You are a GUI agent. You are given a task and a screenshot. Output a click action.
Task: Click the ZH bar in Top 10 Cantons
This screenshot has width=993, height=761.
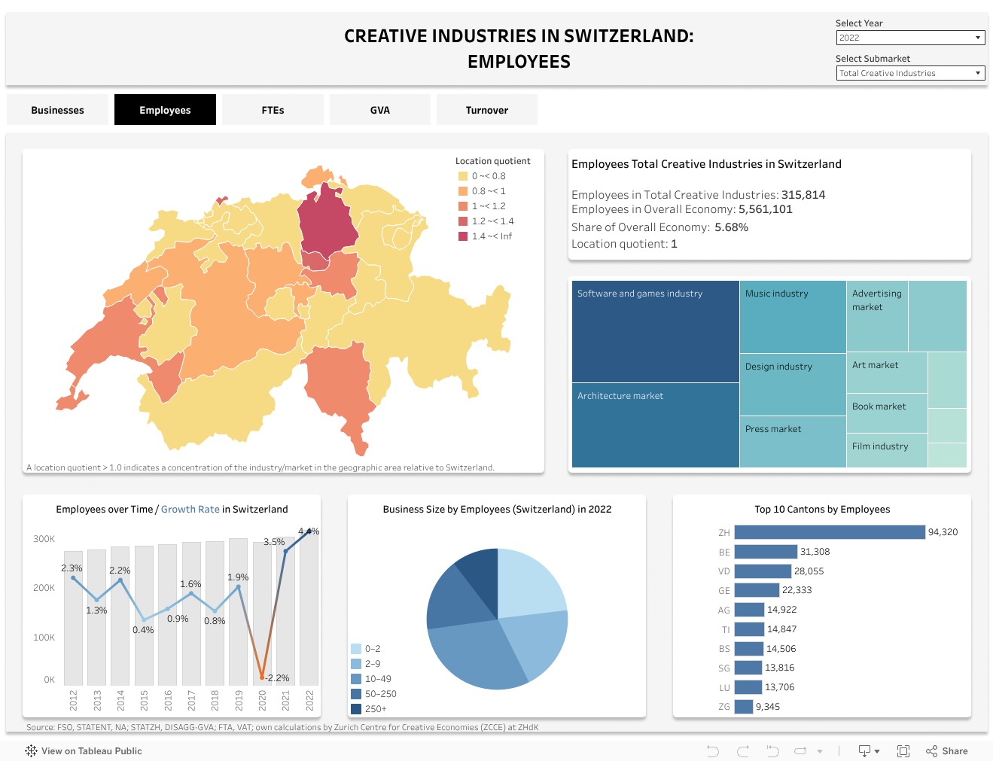(829, 532)
